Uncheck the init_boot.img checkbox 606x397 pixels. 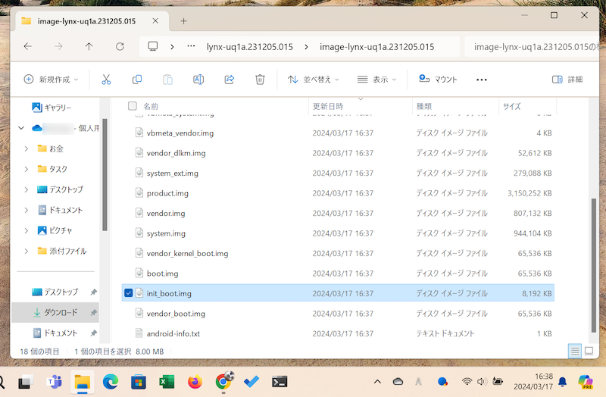tap(128, 293)
